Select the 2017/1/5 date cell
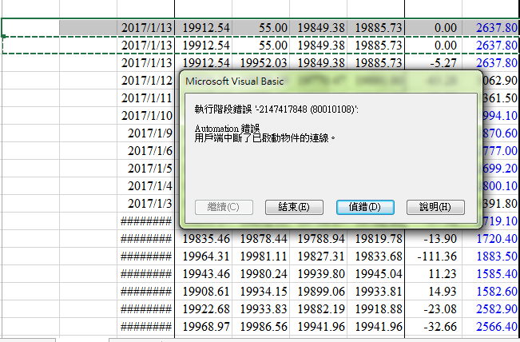520x342 pixels. click(145, 168)
